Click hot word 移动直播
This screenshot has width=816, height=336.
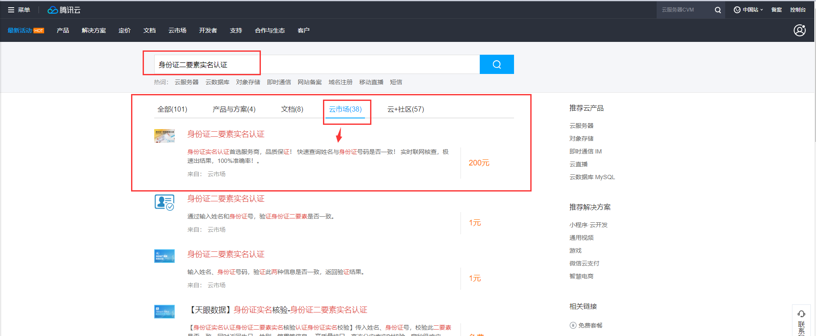click(x=371, y=82)
